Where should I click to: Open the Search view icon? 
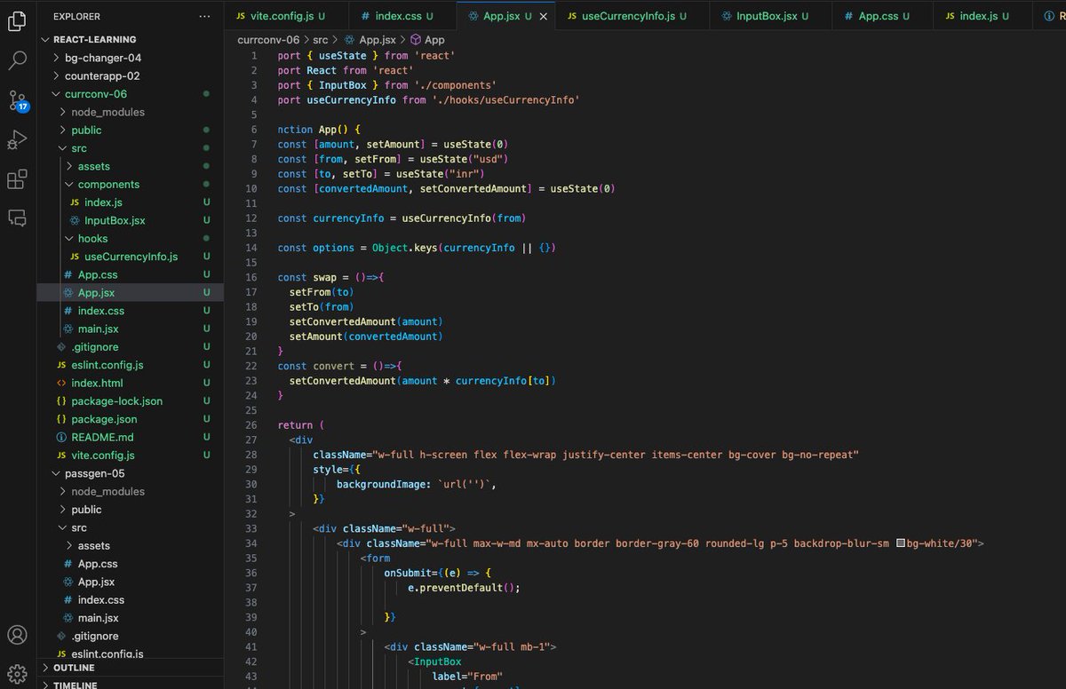pyautogui.click(x=17, y=60)
